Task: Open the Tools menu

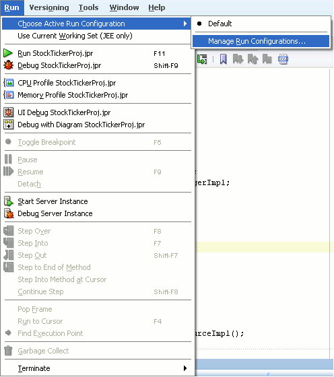Action: (x=88, y=7)
